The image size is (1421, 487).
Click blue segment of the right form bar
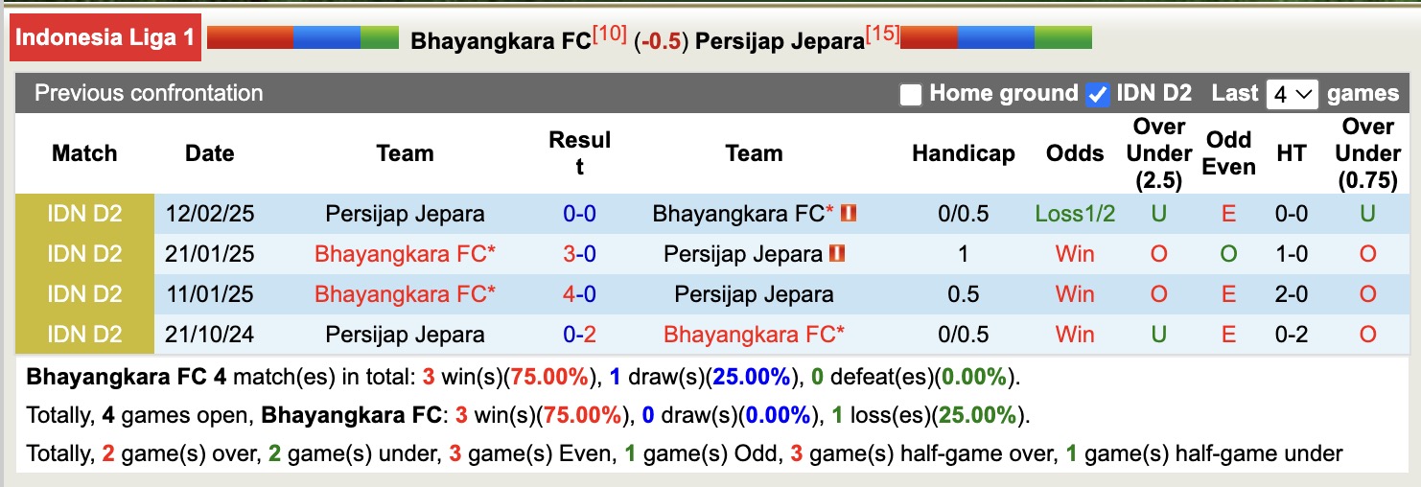point(995,37)
